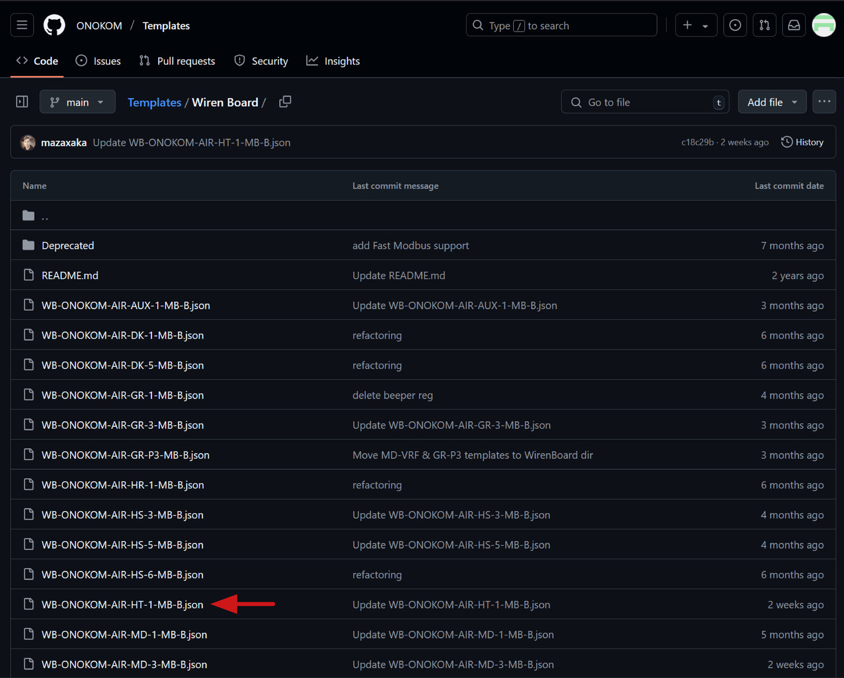
Task: Click the '2 years ago' date on README row
Action: [798, 275]
